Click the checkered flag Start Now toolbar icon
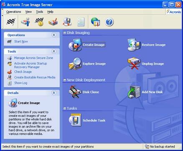This screenshot has width=183, height=151. click(x=11, y=22)
